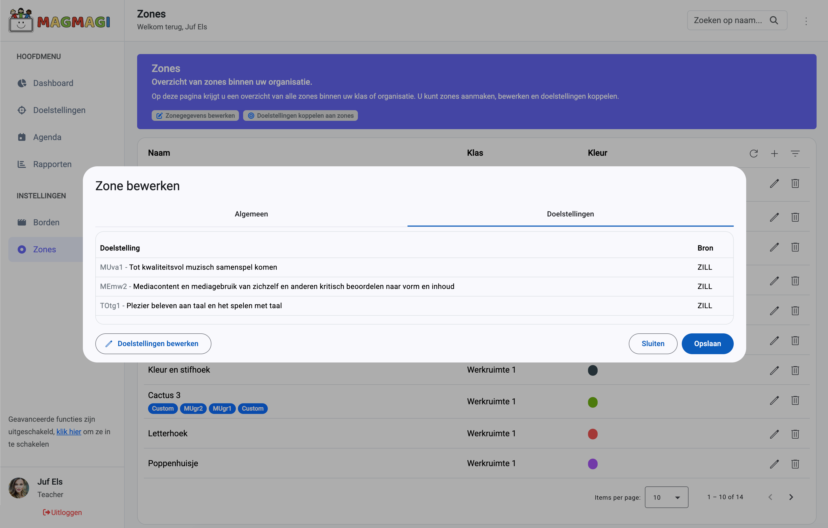
Task: Click the search magnifier icon
Action: coord(774,20)
